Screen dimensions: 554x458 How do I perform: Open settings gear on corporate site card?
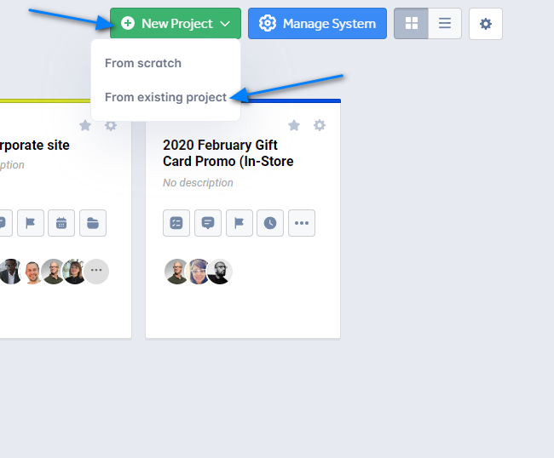coord(111,125)
